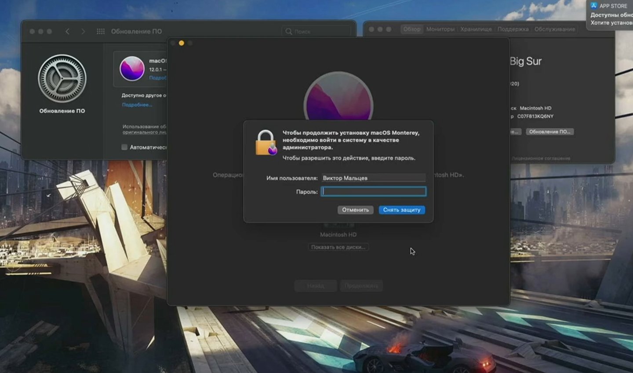This screenshot has height=373, width=633.
Task: Click the Снять защиту button
Action: coord(402,210)
